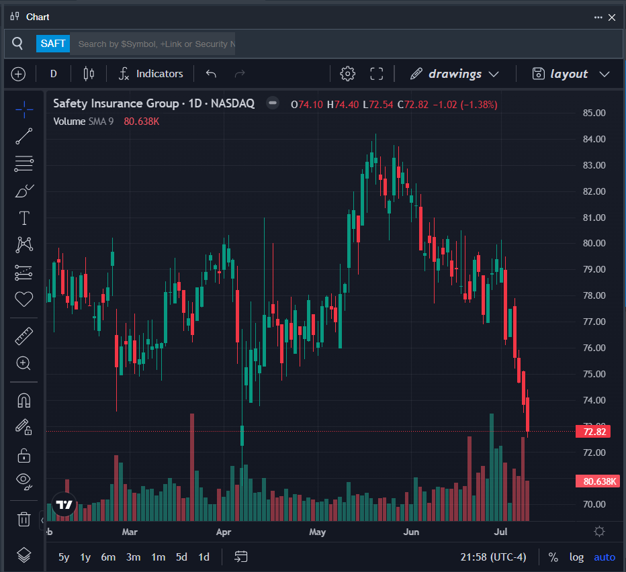Select the text annotation tool
This screenshot has width=626, height=572.
(x=24, y=218)
